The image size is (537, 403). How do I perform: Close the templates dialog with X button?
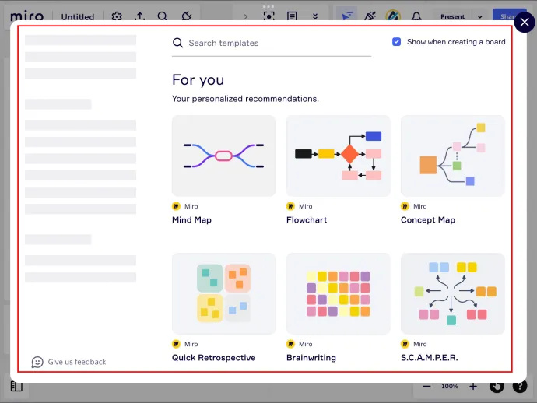point(524,23)
